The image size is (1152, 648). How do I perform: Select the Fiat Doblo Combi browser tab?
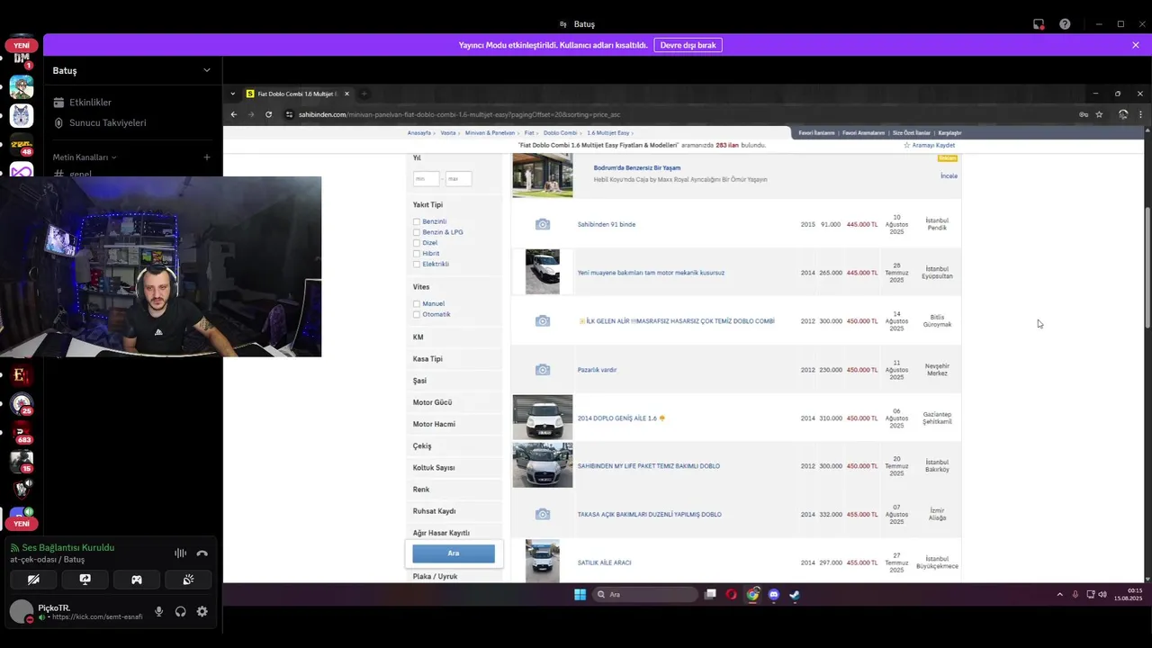point(297,94)
